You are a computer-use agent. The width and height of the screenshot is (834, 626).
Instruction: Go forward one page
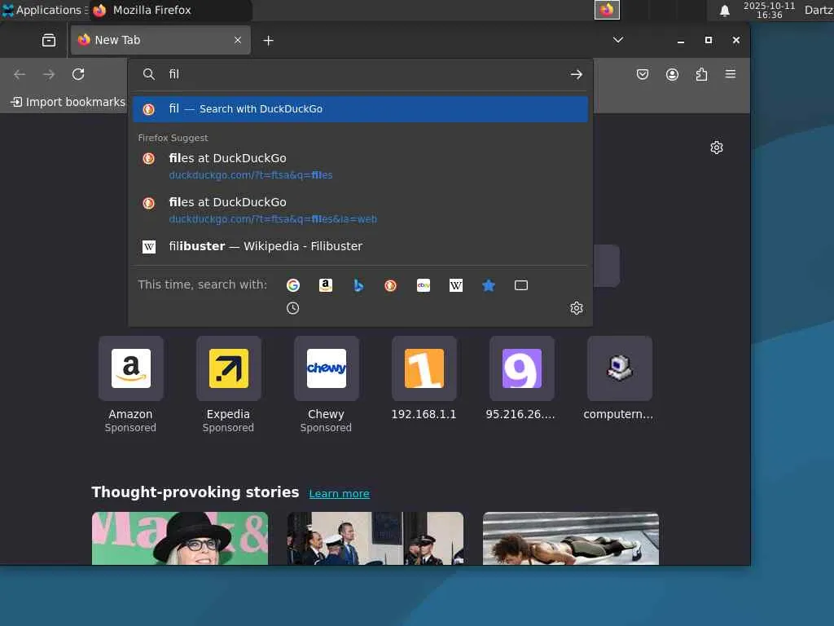click(49, 74)
